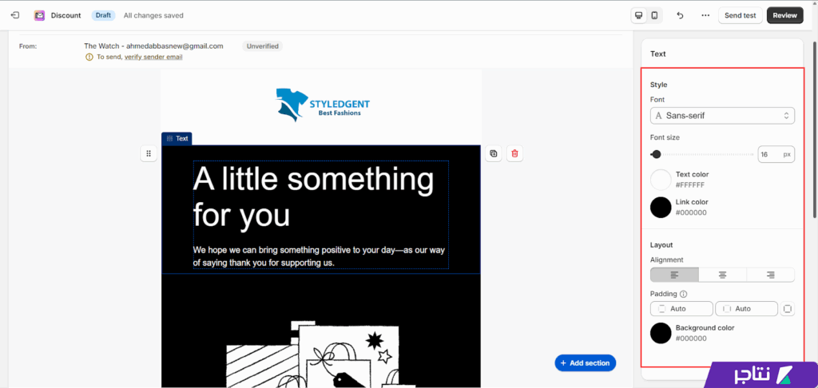Duplicate the selected Text section

[494, 153]
